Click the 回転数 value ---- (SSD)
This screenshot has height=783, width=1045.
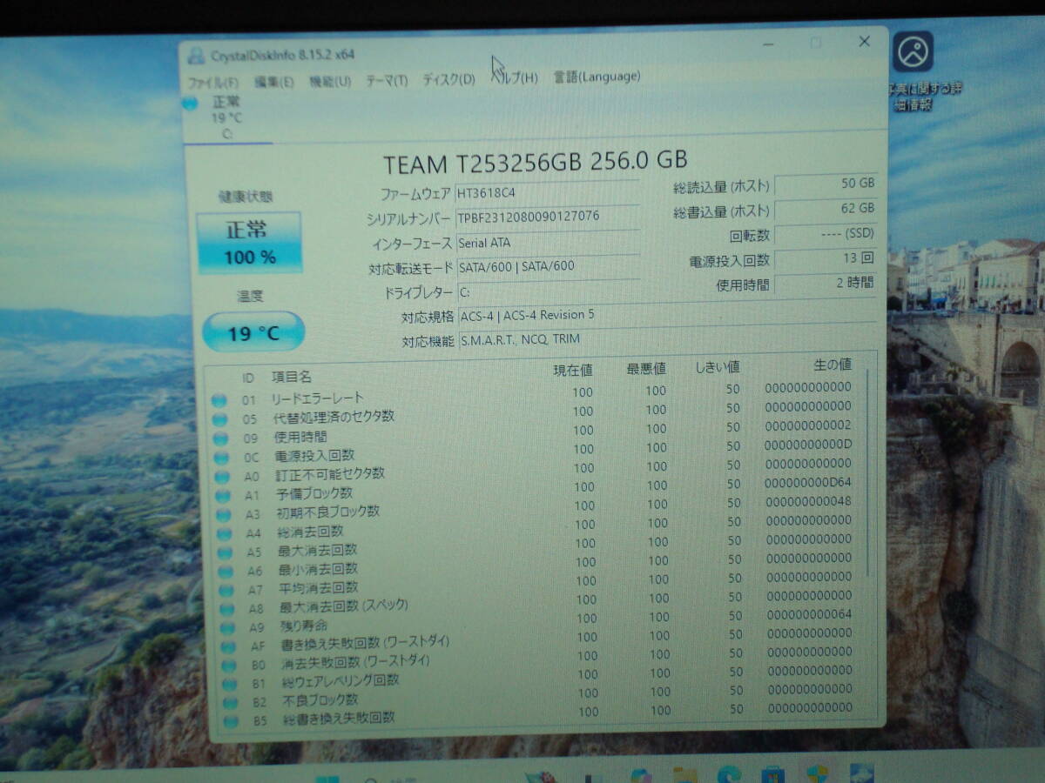point(825,234)
